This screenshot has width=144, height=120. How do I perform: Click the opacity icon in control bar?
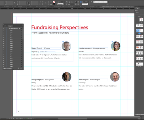click(67, 4)
